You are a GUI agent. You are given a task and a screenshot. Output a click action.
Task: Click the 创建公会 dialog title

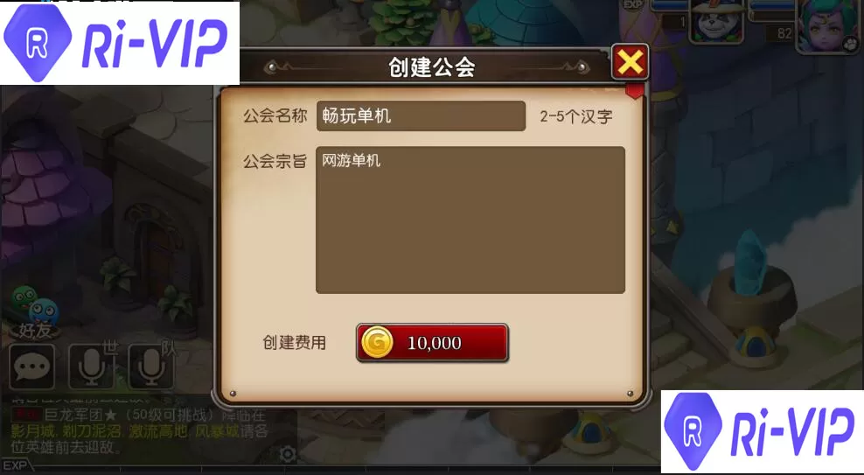pyautogui.click(x=431, y=67)
